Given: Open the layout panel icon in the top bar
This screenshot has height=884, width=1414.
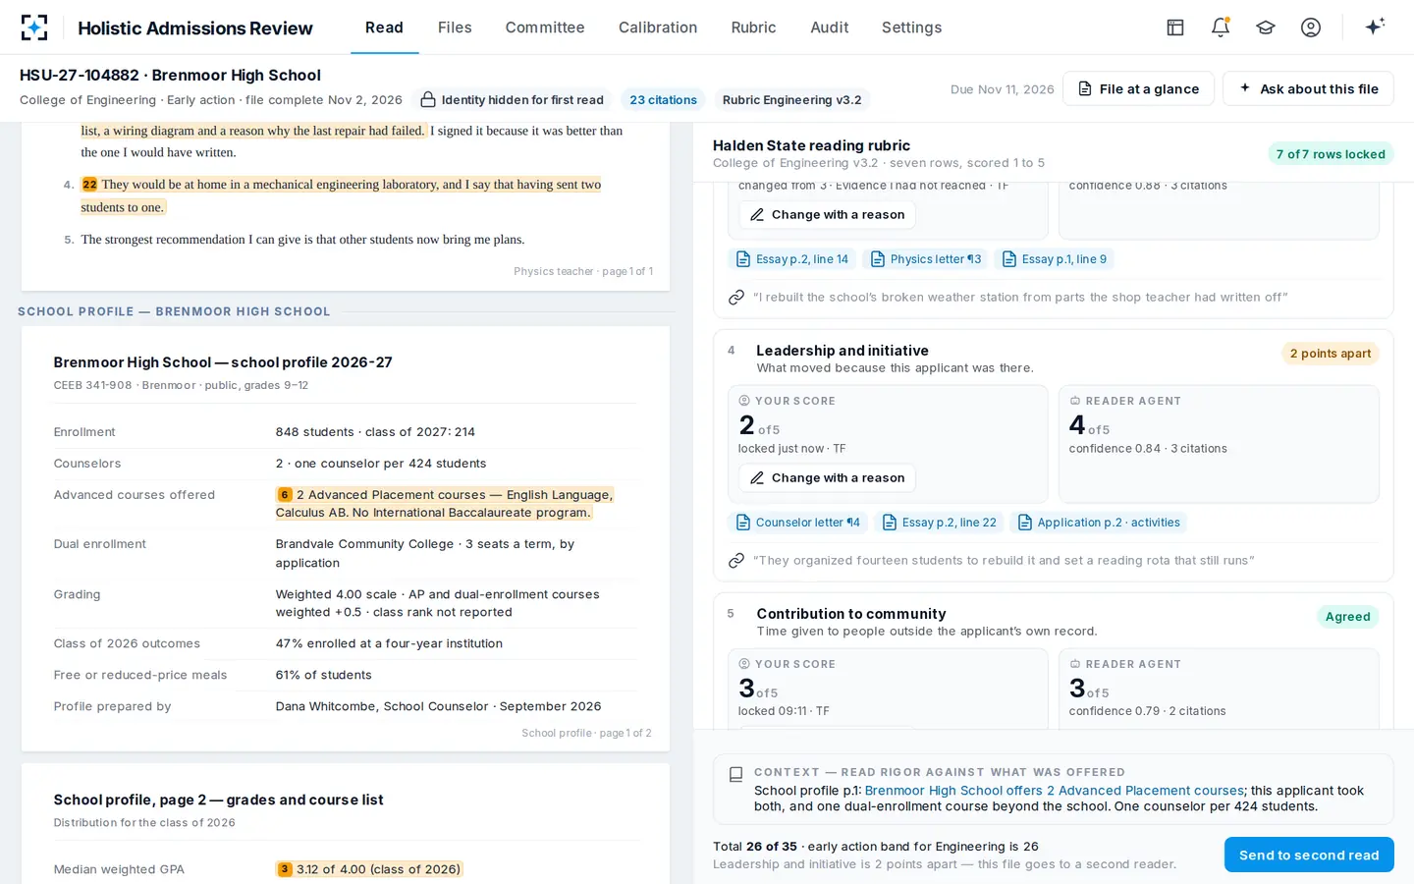Looking at the screenshot, I should pos(1175,28).
